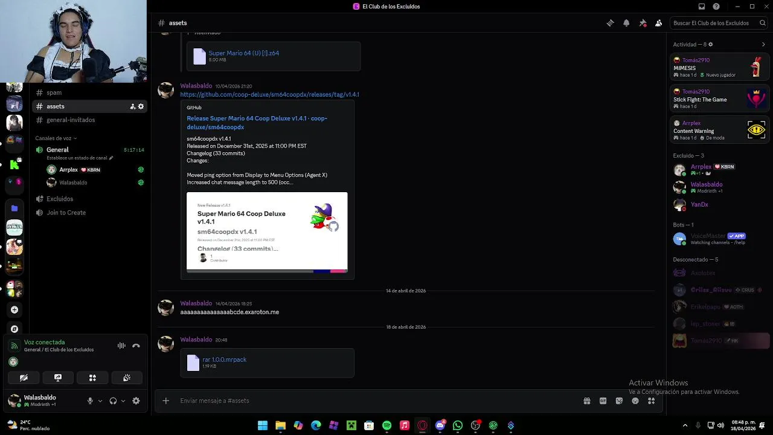Open the soundboard button

tap(127, 378)
